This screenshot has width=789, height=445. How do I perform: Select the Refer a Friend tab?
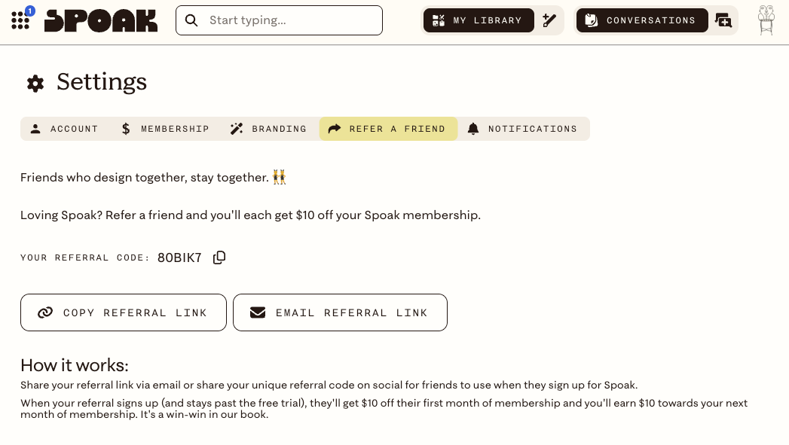click(388, 129)
